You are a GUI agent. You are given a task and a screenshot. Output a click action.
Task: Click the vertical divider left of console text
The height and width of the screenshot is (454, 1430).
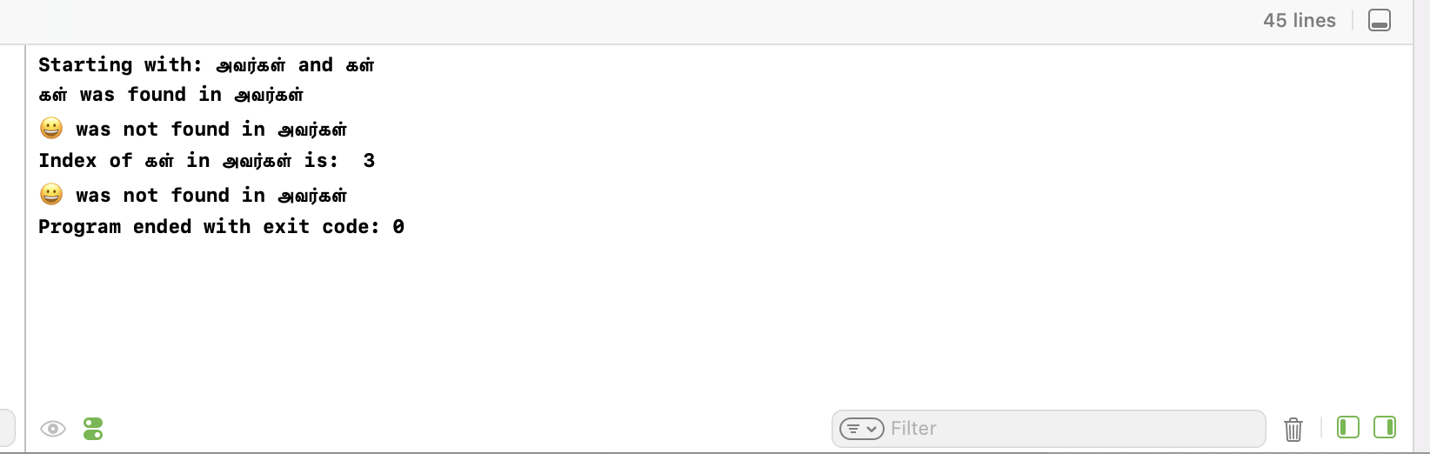click(x=25, y=249)
